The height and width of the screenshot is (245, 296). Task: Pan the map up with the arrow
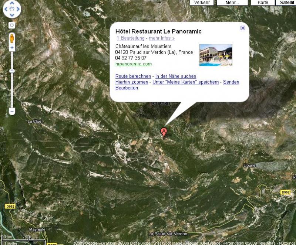point(12,3)
